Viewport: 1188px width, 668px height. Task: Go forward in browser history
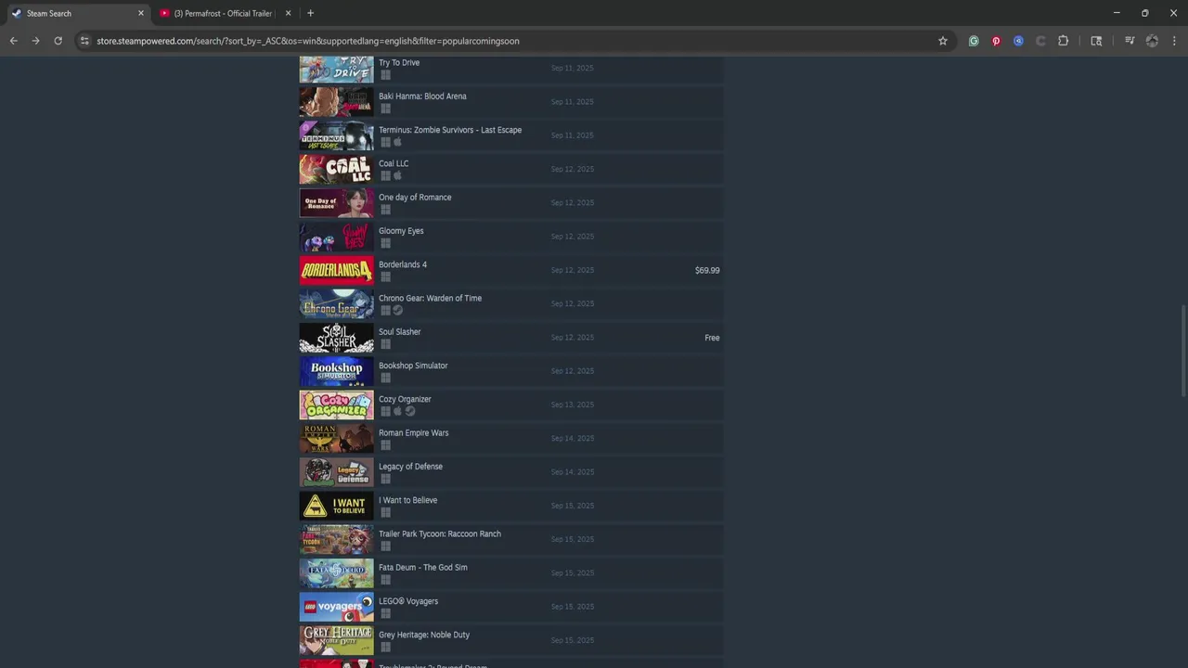[36, 41]
